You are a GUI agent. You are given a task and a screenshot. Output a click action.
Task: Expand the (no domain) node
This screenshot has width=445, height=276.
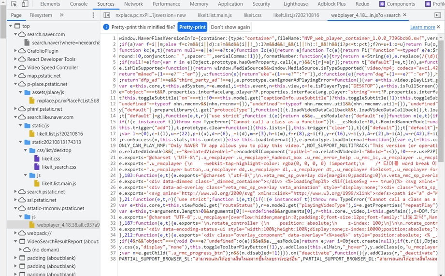pyautogui.click(x=20, y=249)
